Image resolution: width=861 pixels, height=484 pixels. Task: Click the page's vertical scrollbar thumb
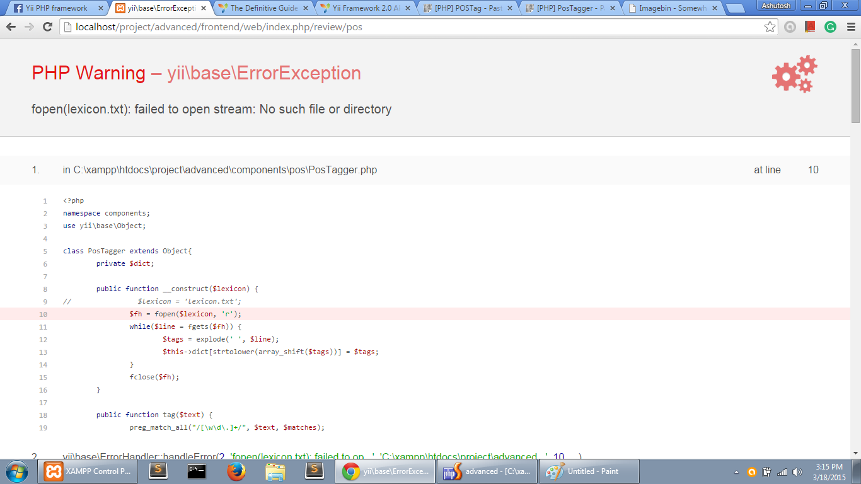pyautogui.click(x=855, y=84)
